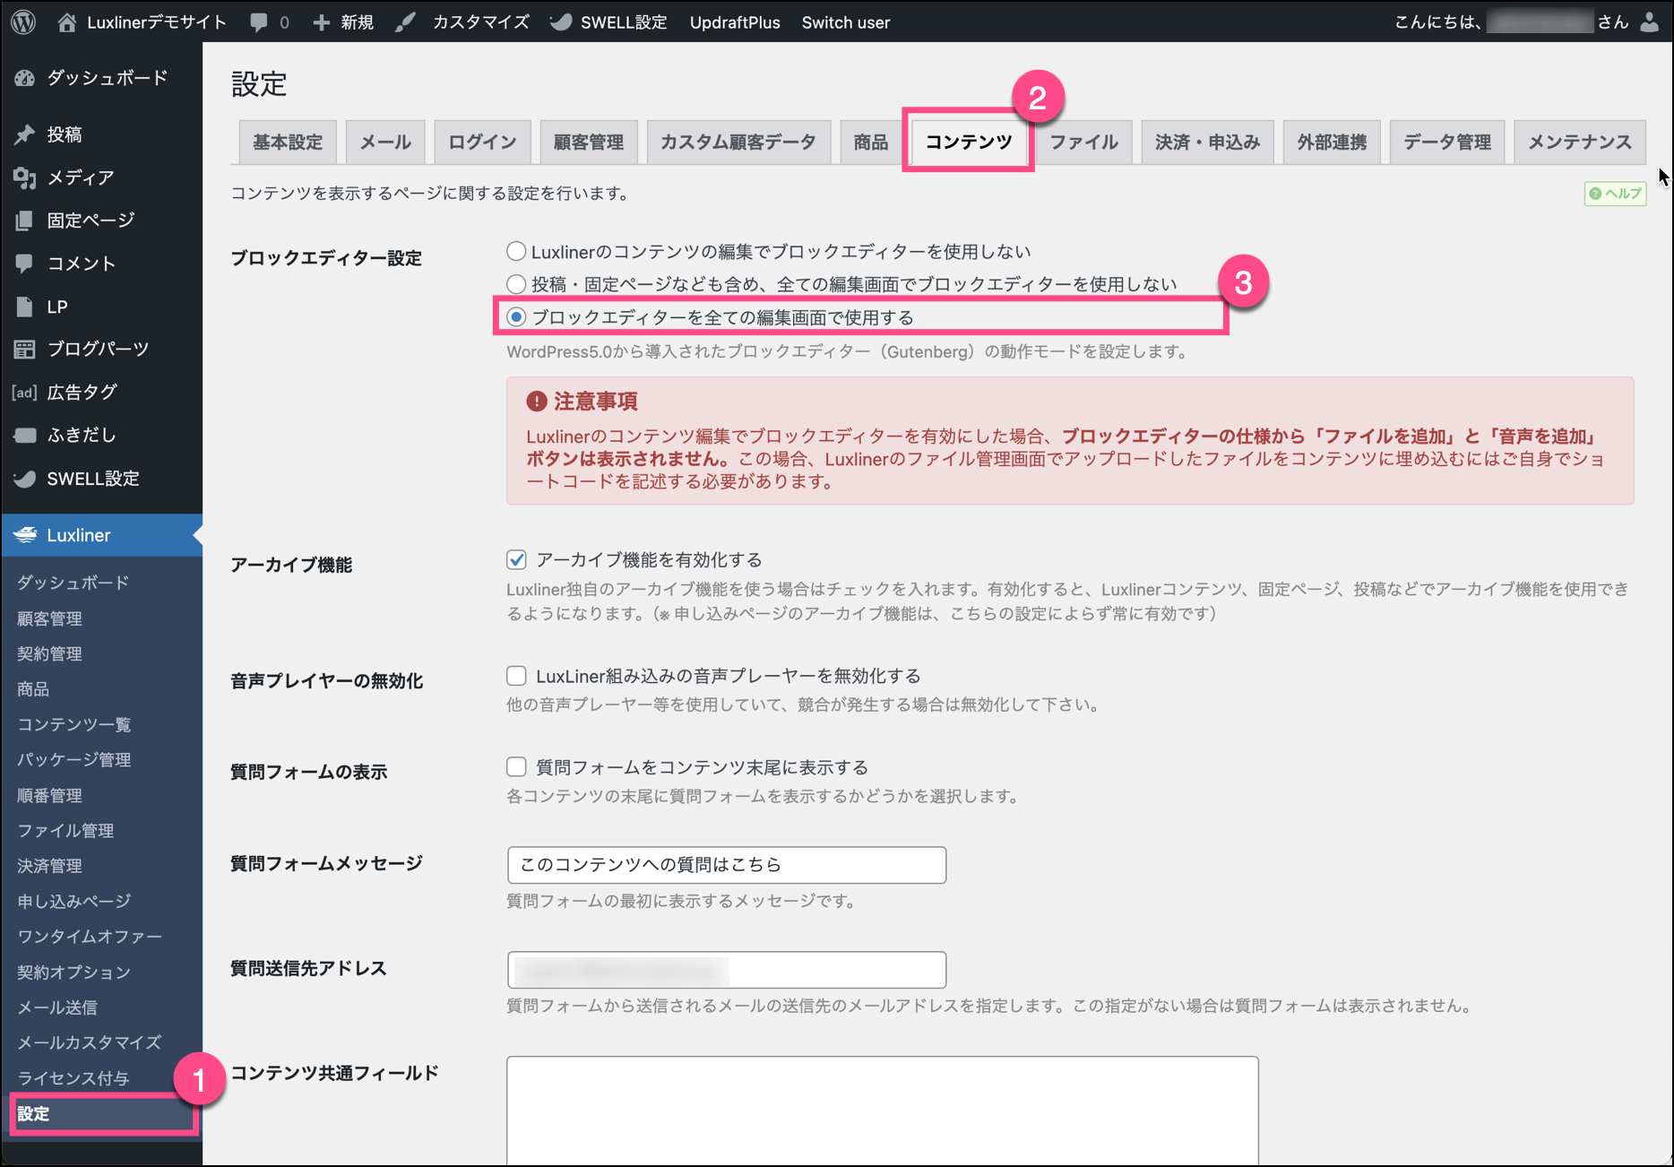Click the comments bubble icon in admin bar

259,22
